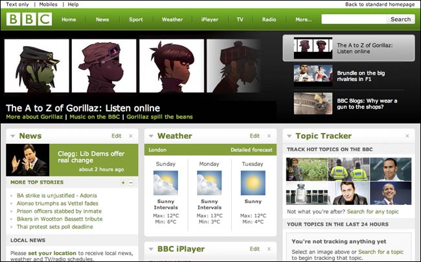Track the police officers topic image
The image size is (421, 262).
[x=348, y=169]
